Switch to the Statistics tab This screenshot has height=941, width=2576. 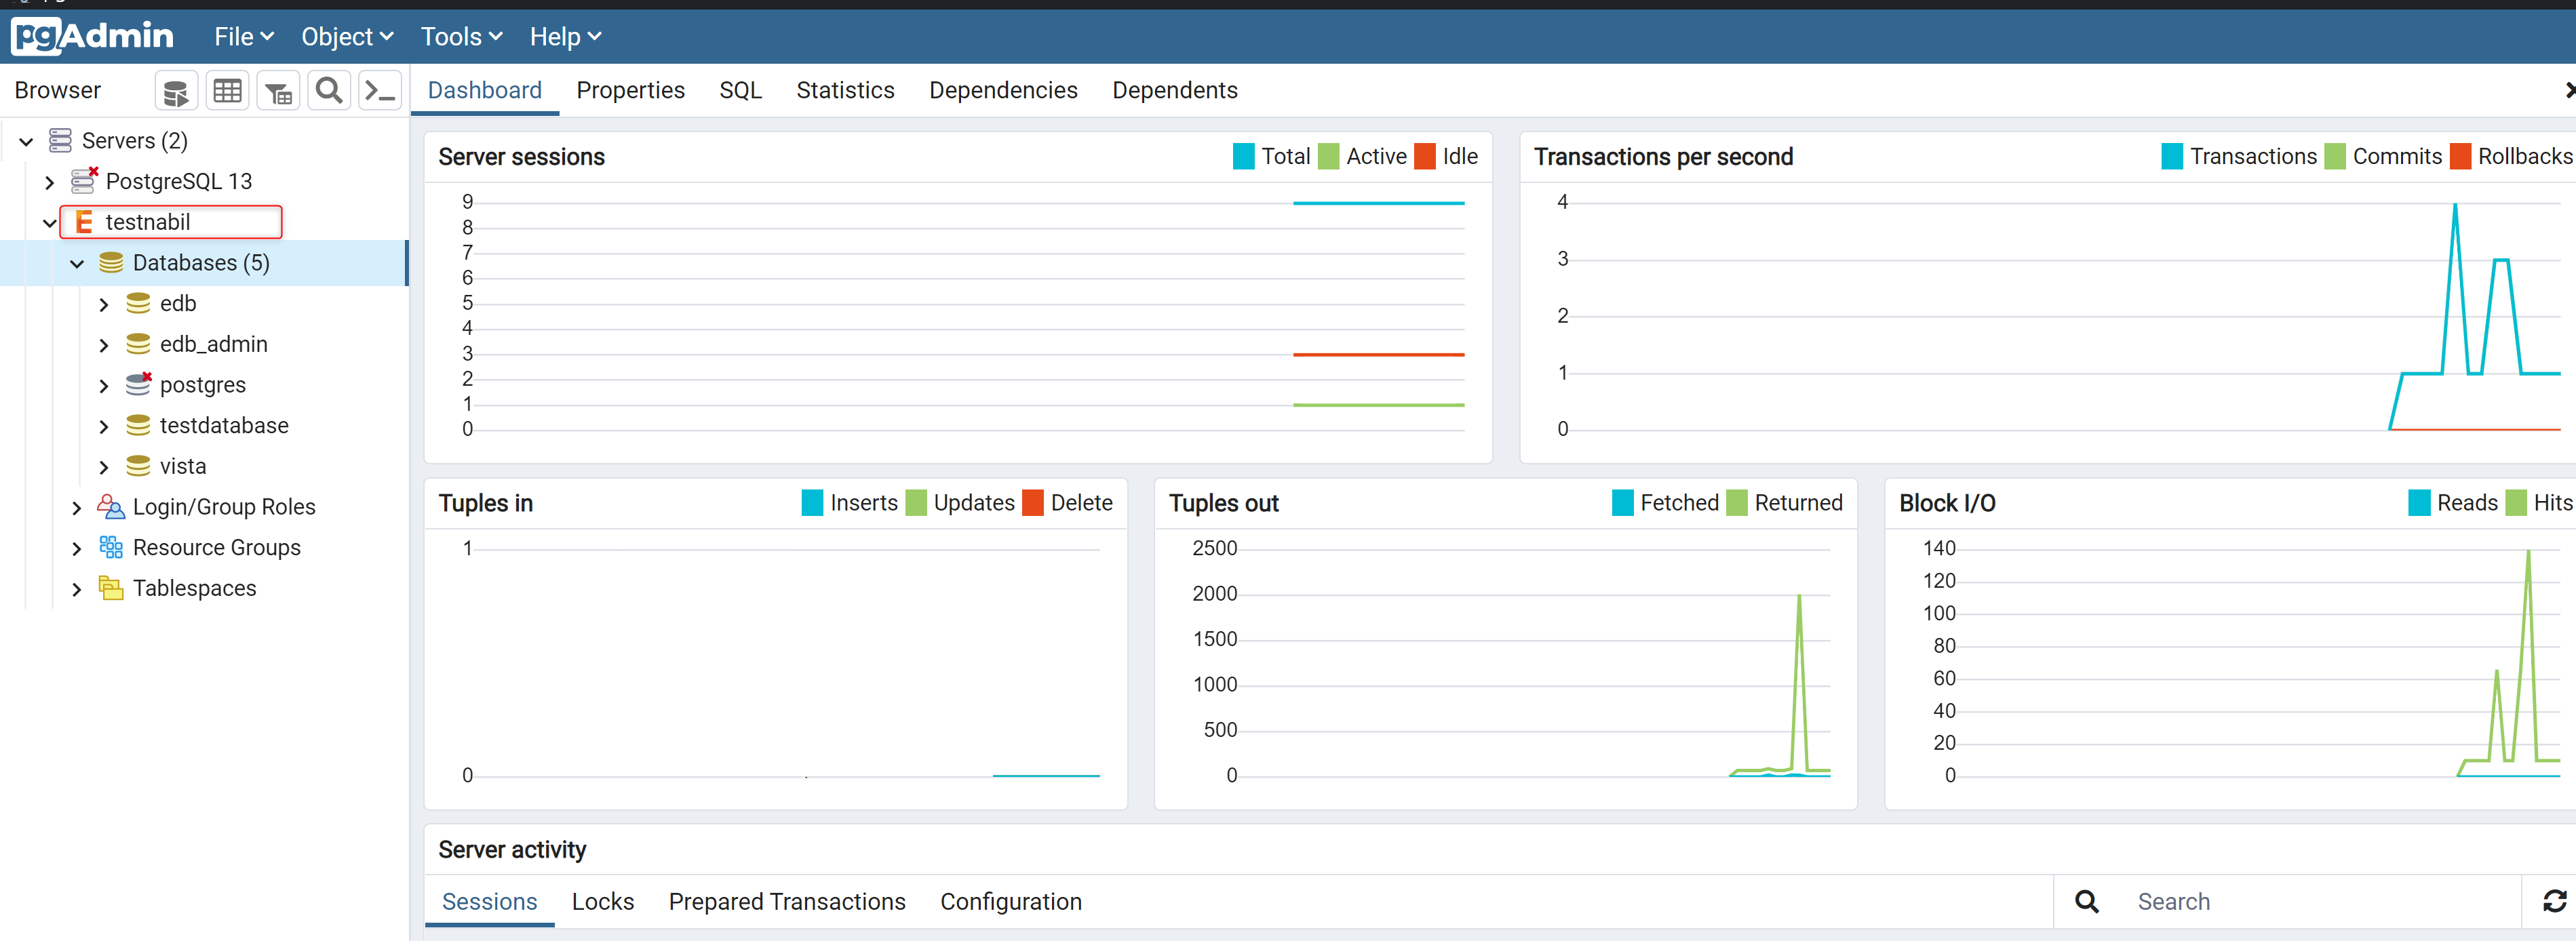pyautogui.click(x=845, y=90)
